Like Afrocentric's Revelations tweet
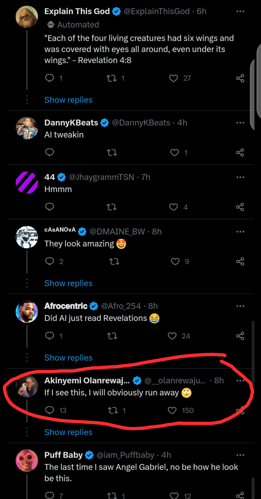Image resolution: width=261 pixels, height=499 pixels. (172, 336)
